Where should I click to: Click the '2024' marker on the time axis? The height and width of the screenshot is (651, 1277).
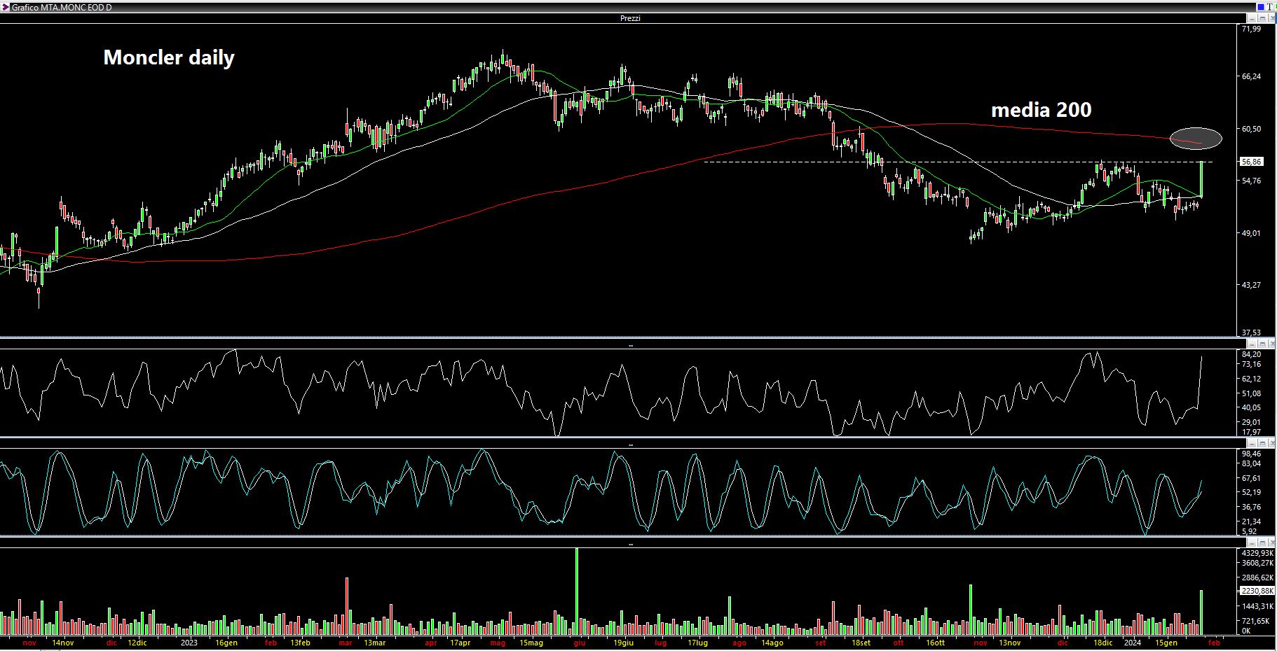tap(1133, 643)
